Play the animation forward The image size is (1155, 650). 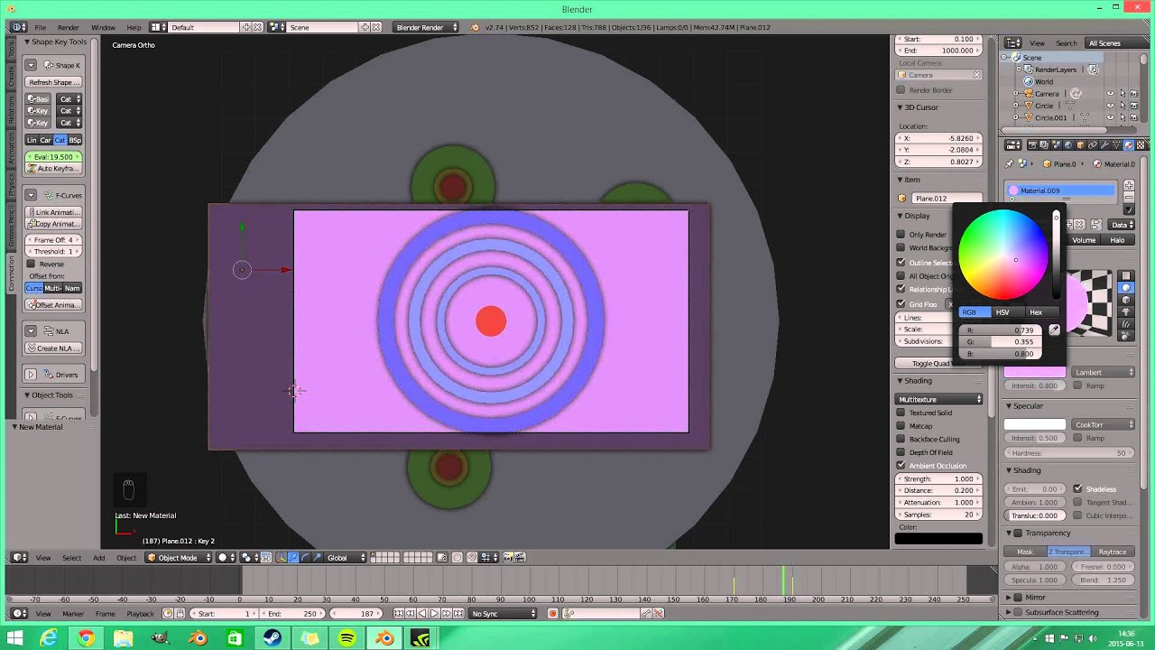[434, 614]
